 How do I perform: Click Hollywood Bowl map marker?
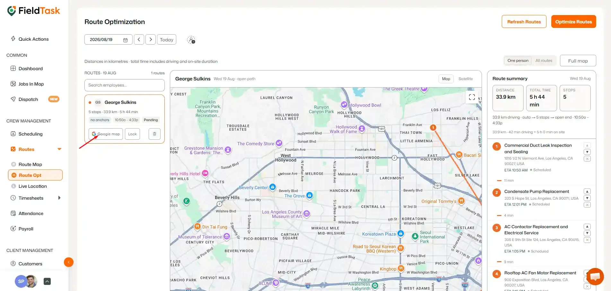tap(344, 104)
